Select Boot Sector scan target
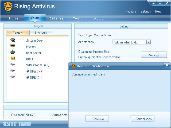 34,53
